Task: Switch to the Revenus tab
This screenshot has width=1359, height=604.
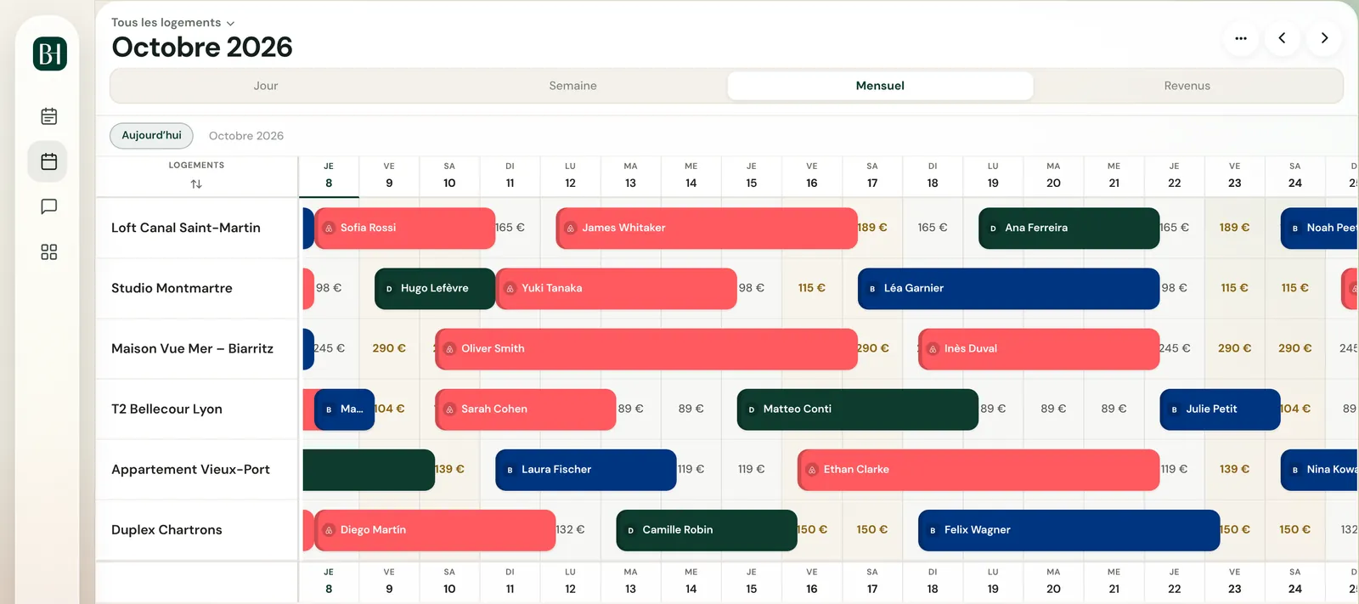Action: click(1187, 86)
